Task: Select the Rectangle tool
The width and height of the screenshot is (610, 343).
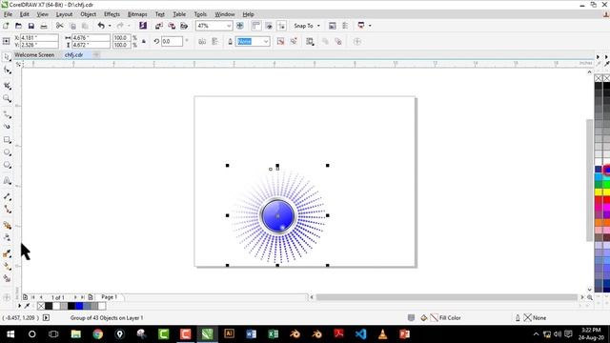Action: (7, 140)
